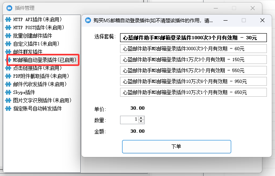
Task: Click the puzzle icon beside HTTP API插件
Action: [8, 19]
